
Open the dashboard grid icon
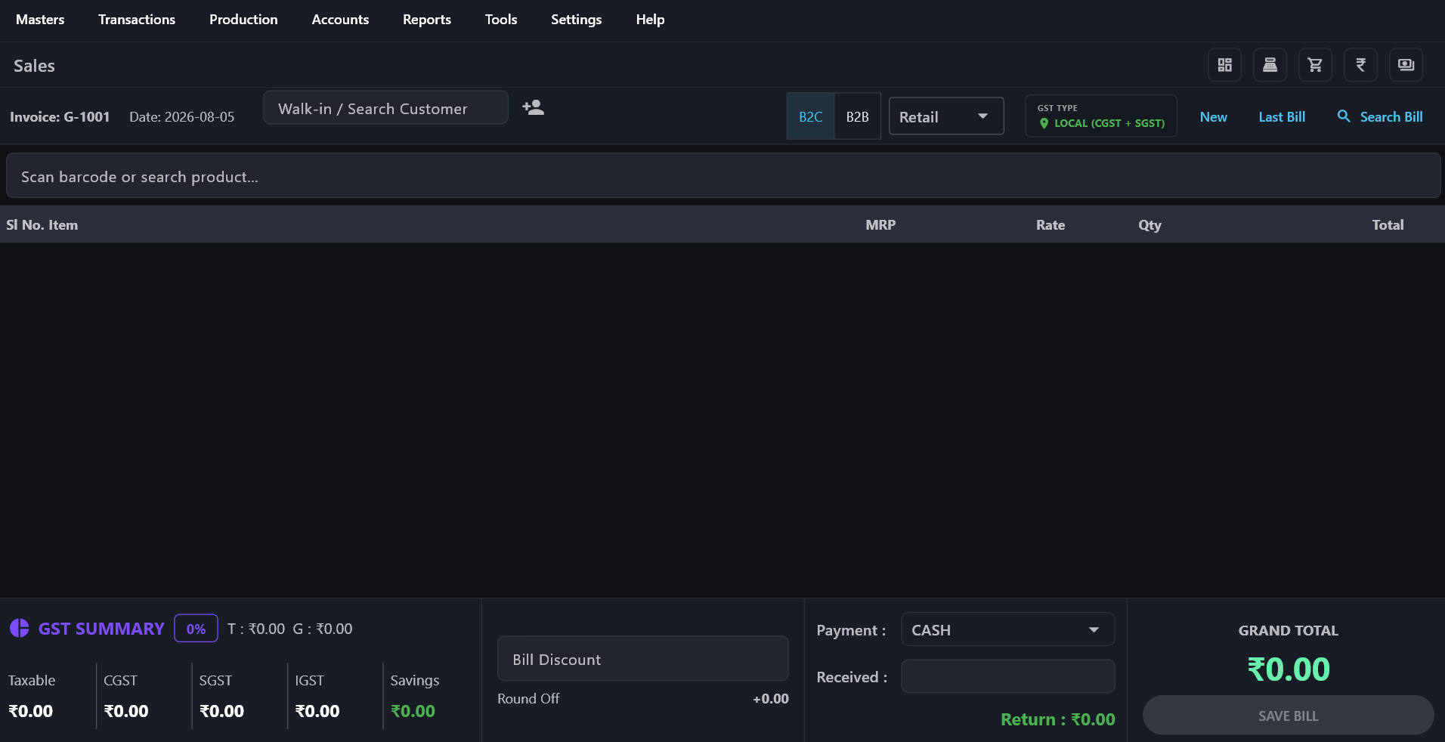coord(1224,65)
